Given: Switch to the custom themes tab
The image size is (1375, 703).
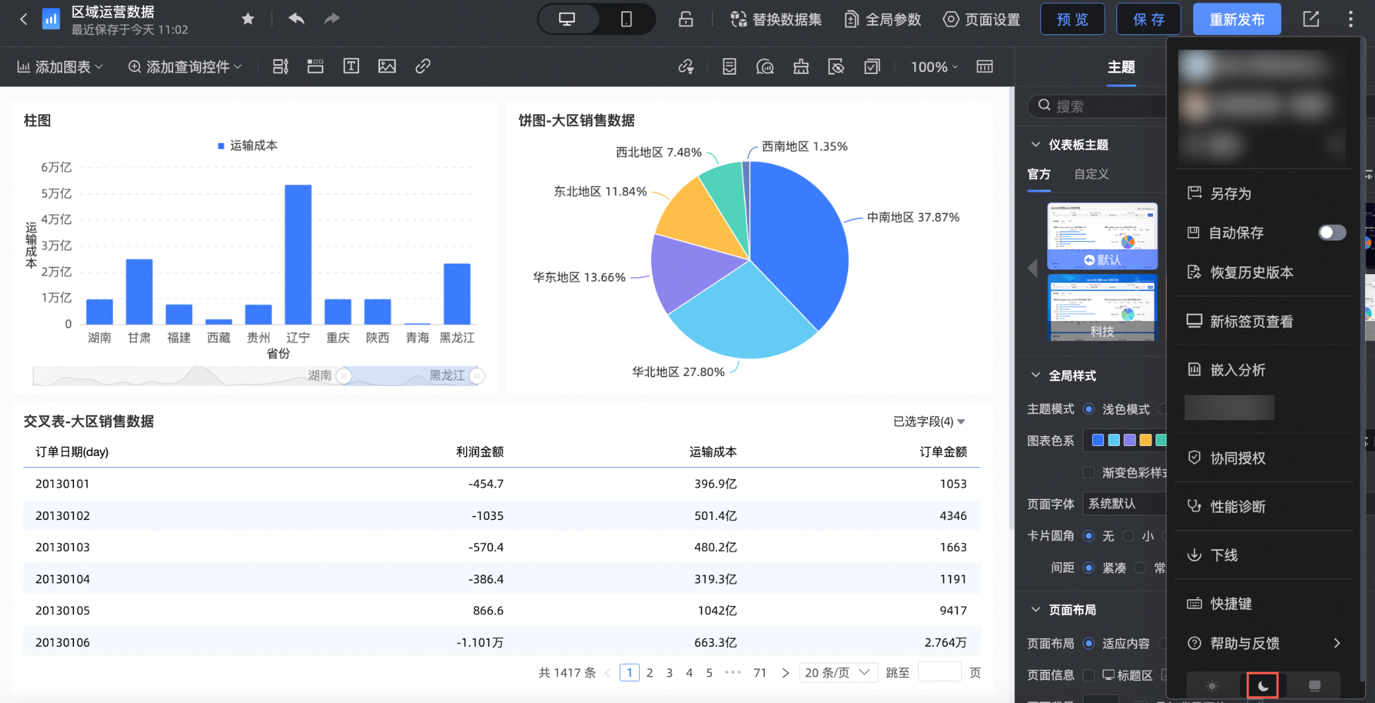Looking at the screenshot, I should tap(1091, 174).
